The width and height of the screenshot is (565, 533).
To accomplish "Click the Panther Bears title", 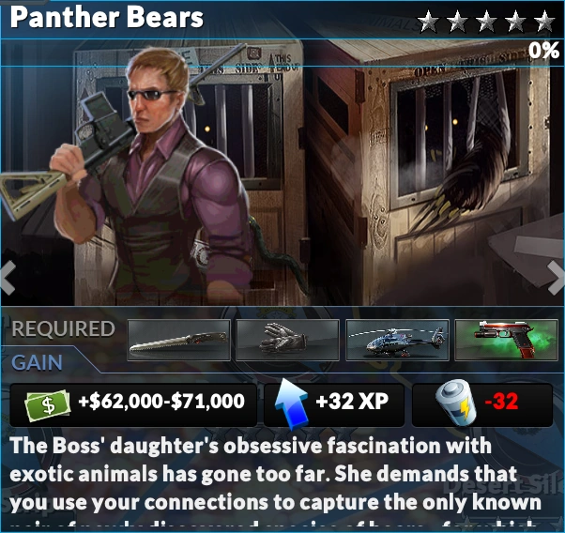I will [x=107, y=17].
